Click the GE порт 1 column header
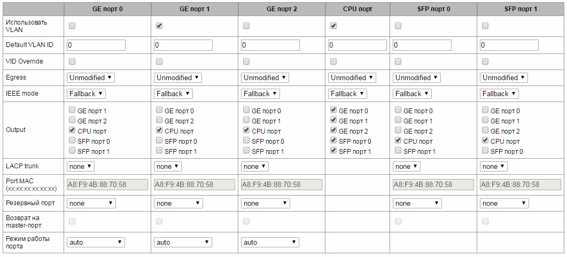Viewport: 567px width, 257px height. [195, 9]
